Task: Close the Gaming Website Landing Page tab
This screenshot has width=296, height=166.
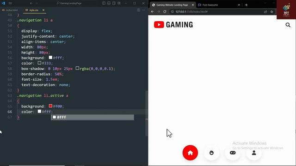Action: pos(193,5)
